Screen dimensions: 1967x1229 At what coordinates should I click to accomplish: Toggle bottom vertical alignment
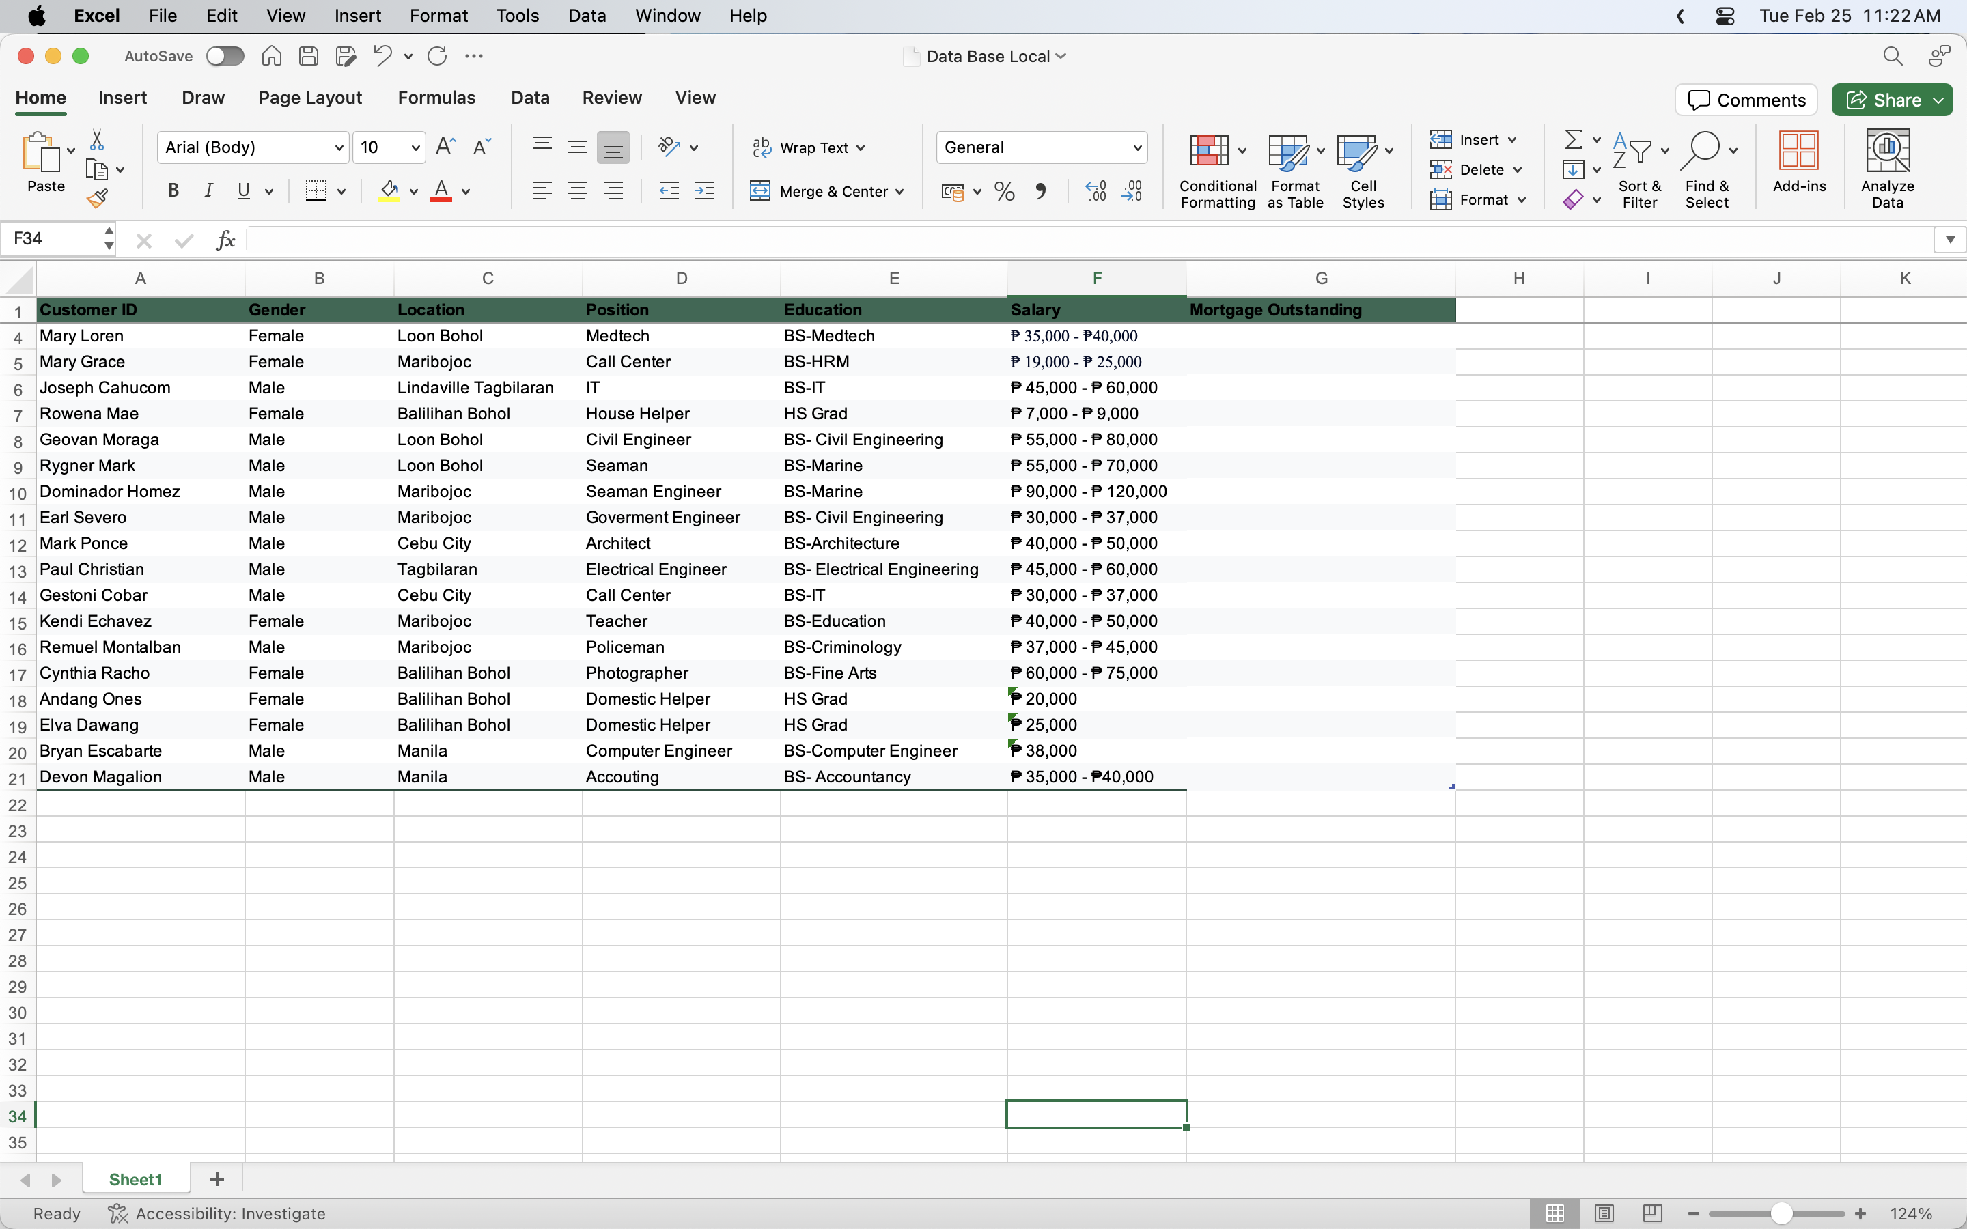(x=614, y=147)
